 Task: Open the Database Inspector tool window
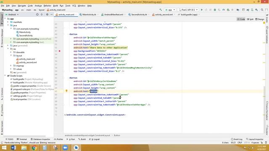(40, 139)
